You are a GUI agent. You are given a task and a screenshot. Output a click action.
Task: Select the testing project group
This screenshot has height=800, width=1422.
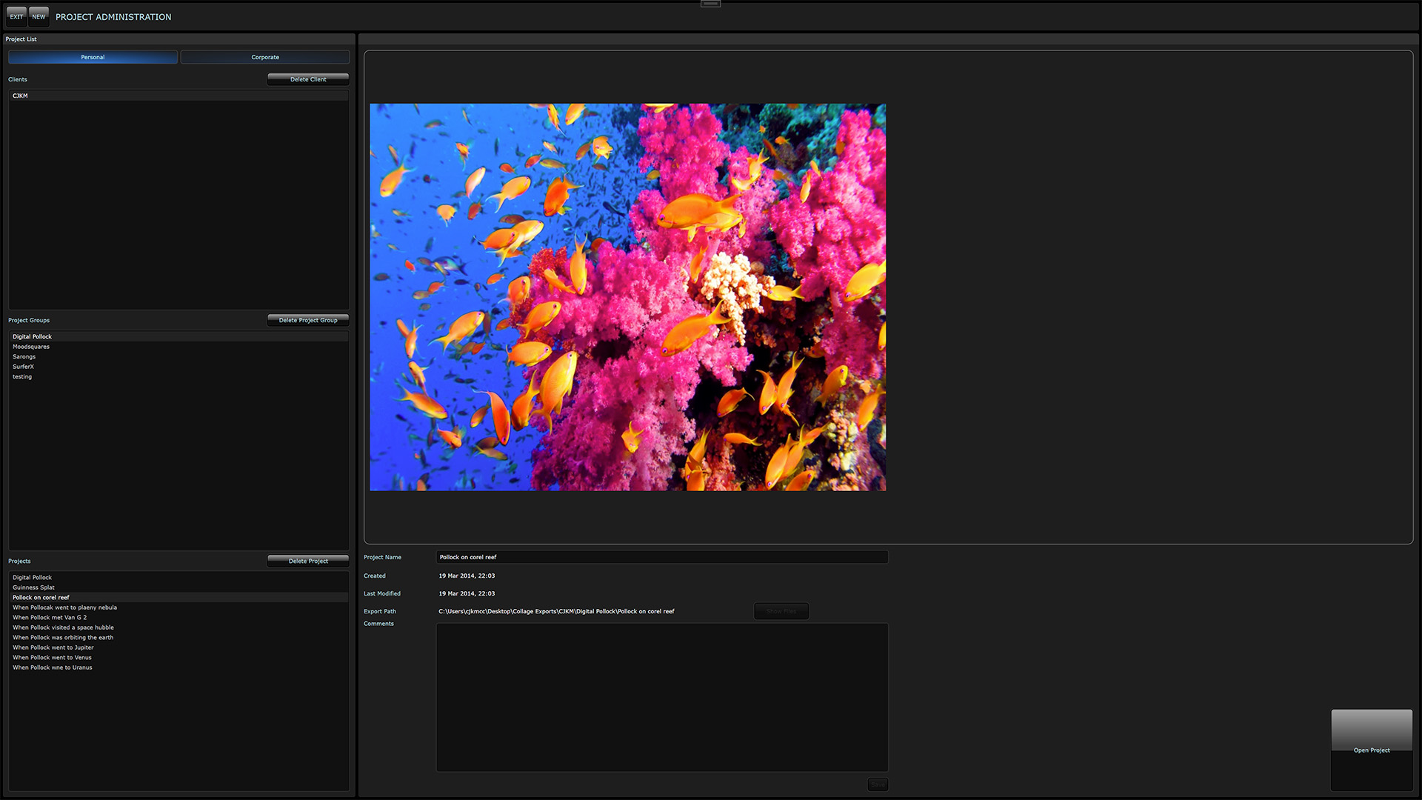tap(178, 376)
